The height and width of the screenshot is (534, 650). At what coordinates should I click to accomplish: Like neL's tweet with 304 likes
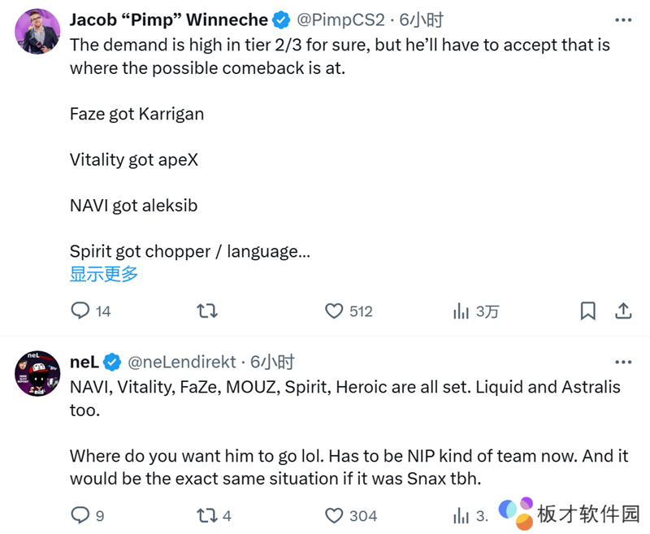(334, 515)
